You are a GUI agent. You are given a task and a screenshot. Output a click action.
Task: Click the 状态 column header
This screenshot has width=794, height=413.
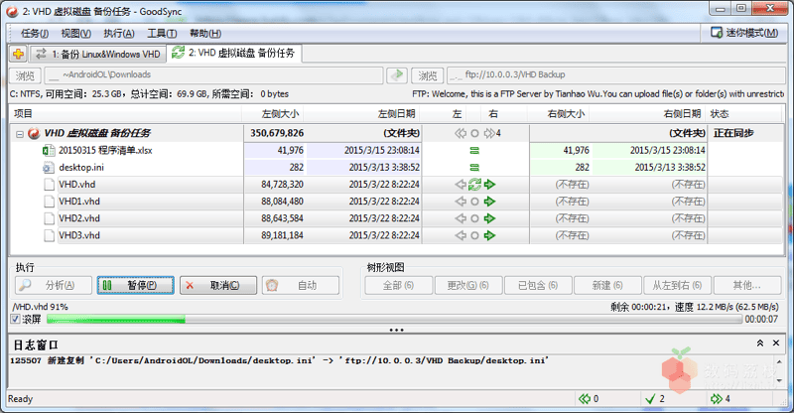(x=745, y=113)
